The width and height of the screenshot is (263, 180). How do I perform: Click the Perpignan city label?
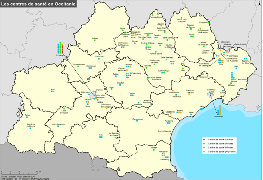pos(163,151)
